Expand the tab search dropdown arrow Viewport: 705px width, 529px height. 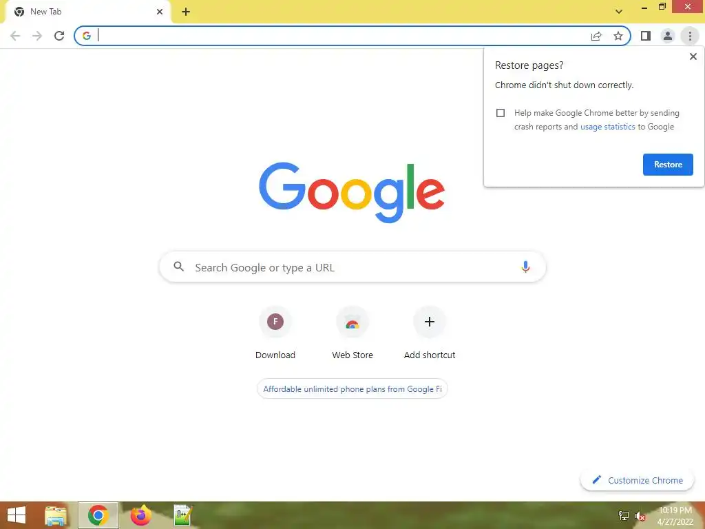619,12
